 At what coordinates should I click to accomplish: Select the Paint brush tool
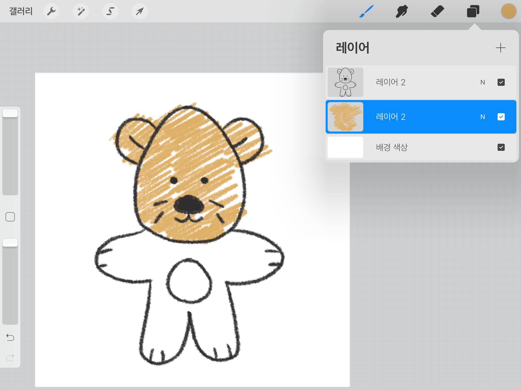366,11
